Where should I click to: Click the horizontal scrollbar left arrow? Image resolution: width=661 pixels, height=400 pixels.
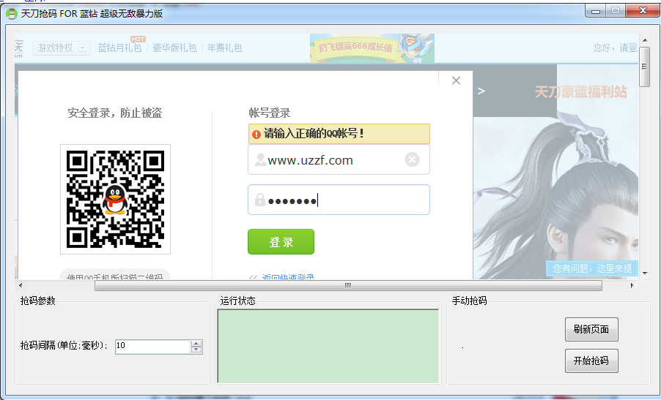21,286
